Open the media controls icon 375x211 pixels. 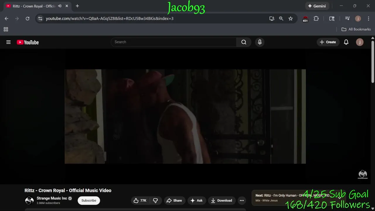pyautogui.click(x=347, y=18)
